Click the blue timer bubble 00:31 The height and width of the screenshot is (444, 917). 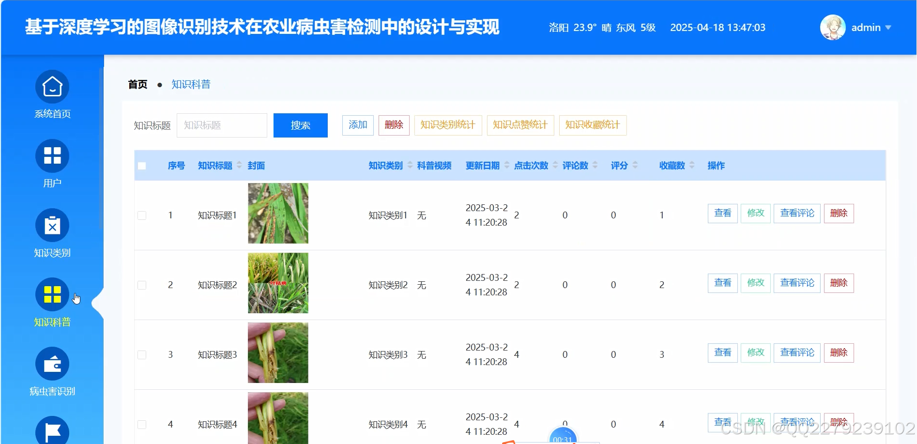click(563, 436)
